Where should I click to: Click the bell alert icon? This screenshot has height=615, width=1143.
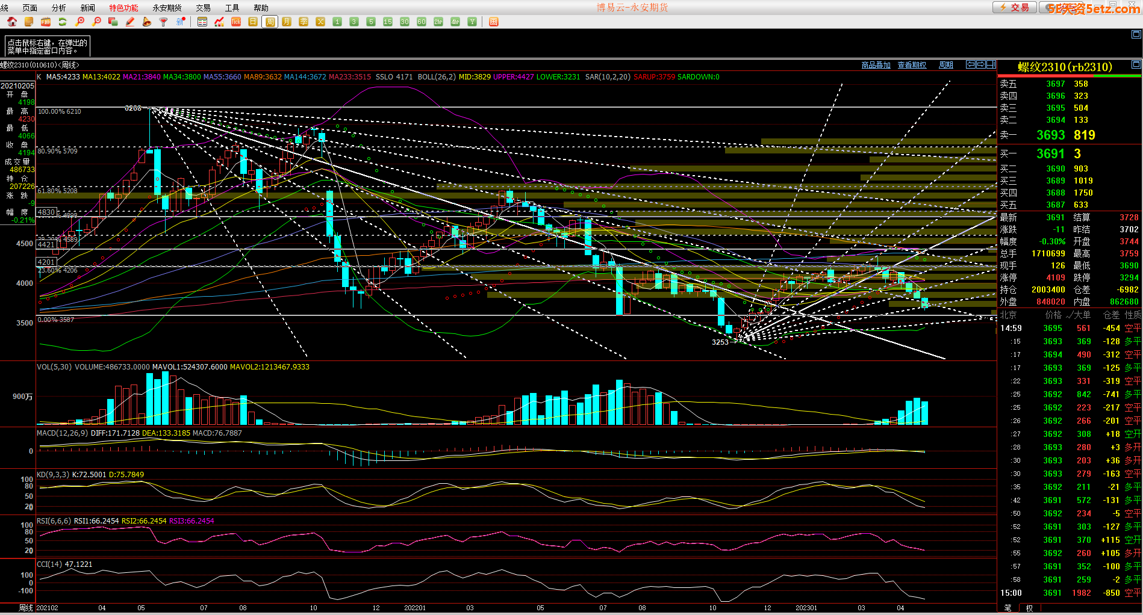click(x=147, y=22)
